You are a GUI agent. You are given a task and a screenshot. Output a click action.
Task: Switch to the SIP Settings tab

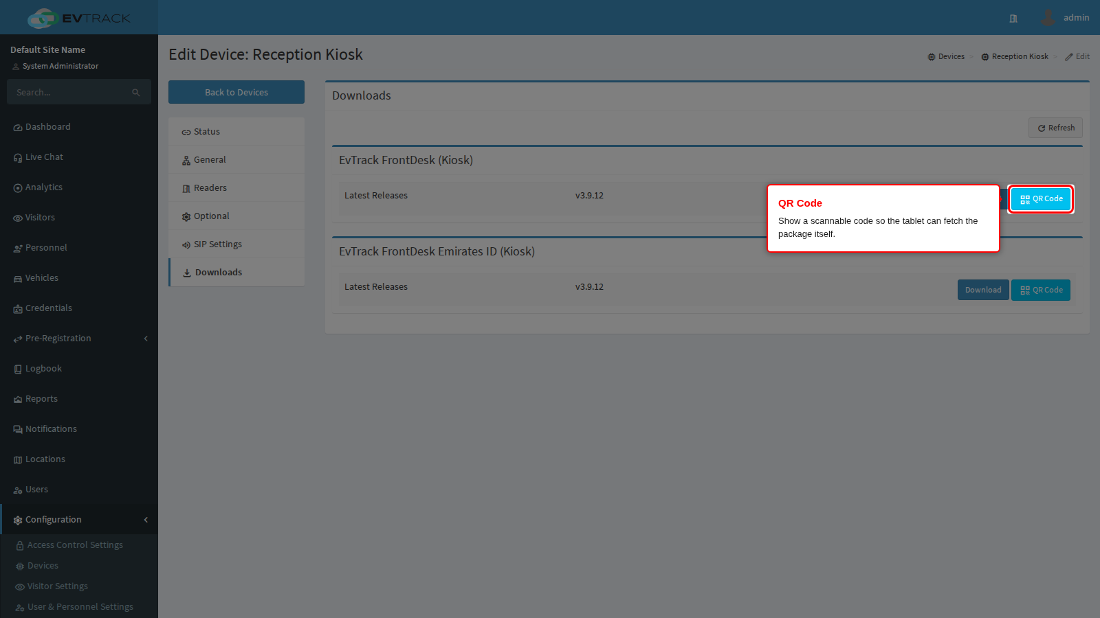pos(236,244)
